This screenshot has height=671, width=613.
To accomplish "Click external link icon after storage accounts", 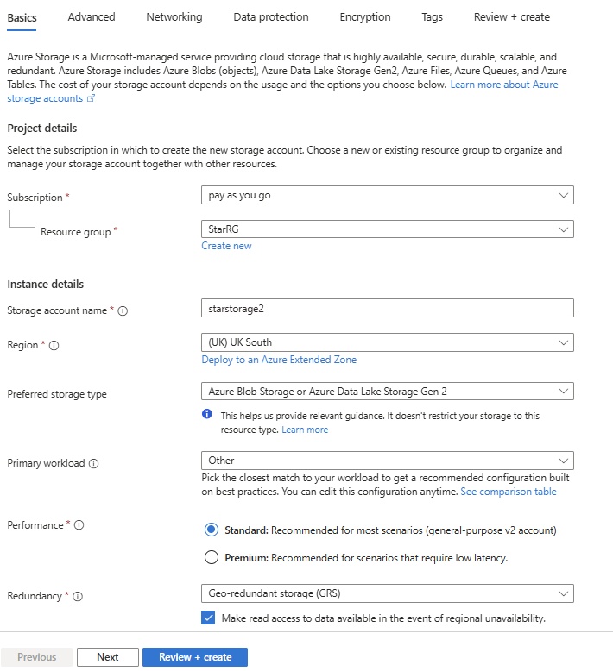I will pyautogui.click(x=91, y=99).
